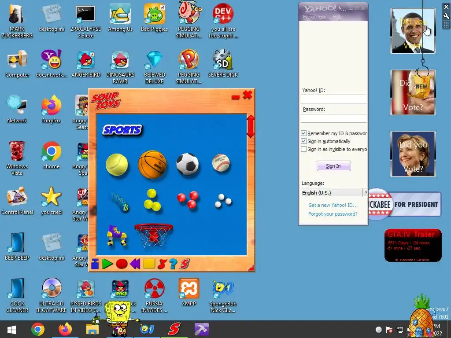
Task: Click the Soup Toys S taskbar icon
Action: 174,329
